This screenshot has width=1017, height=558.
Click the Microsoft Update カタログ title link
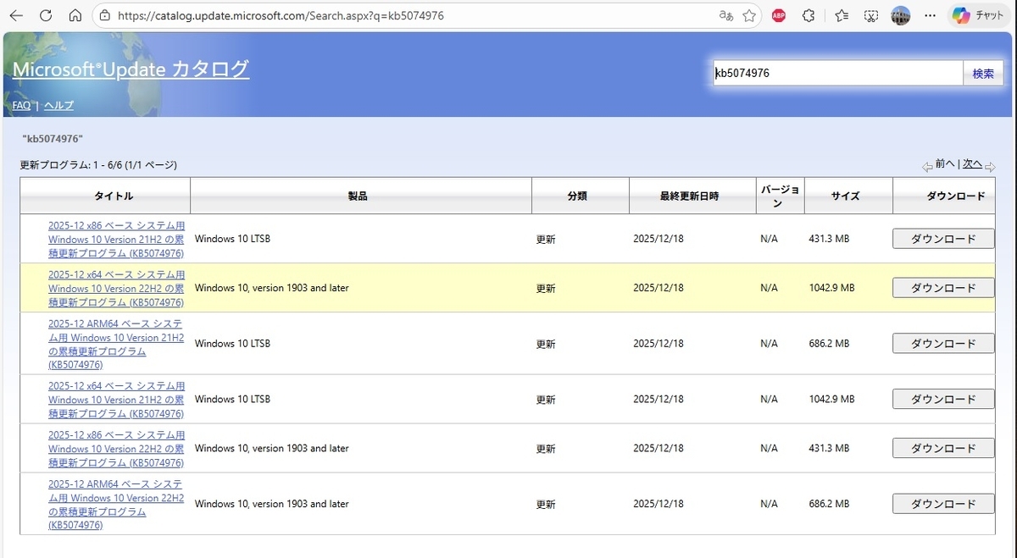[131, 69]
